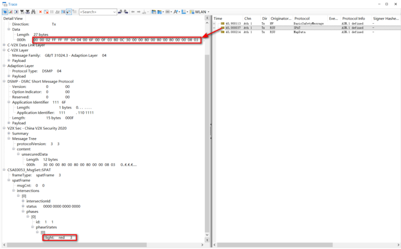
Task: Collapse the Data node in Detail View
Action: (x=9, y=29)
